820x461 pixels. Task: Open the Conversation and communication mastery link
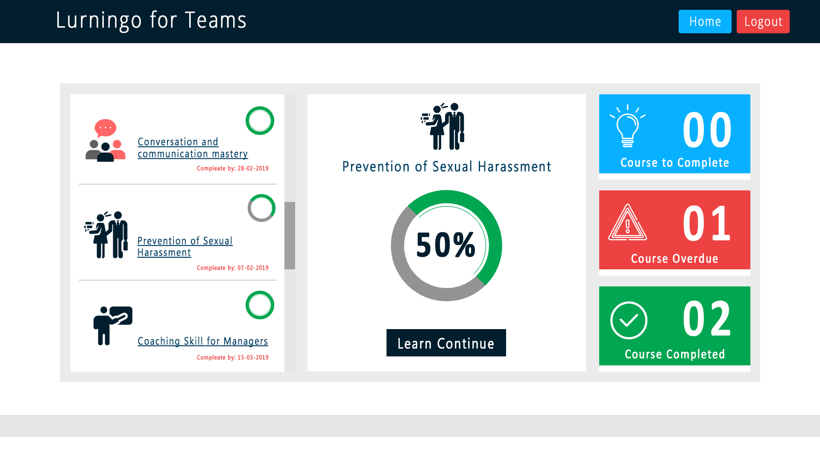192,148
